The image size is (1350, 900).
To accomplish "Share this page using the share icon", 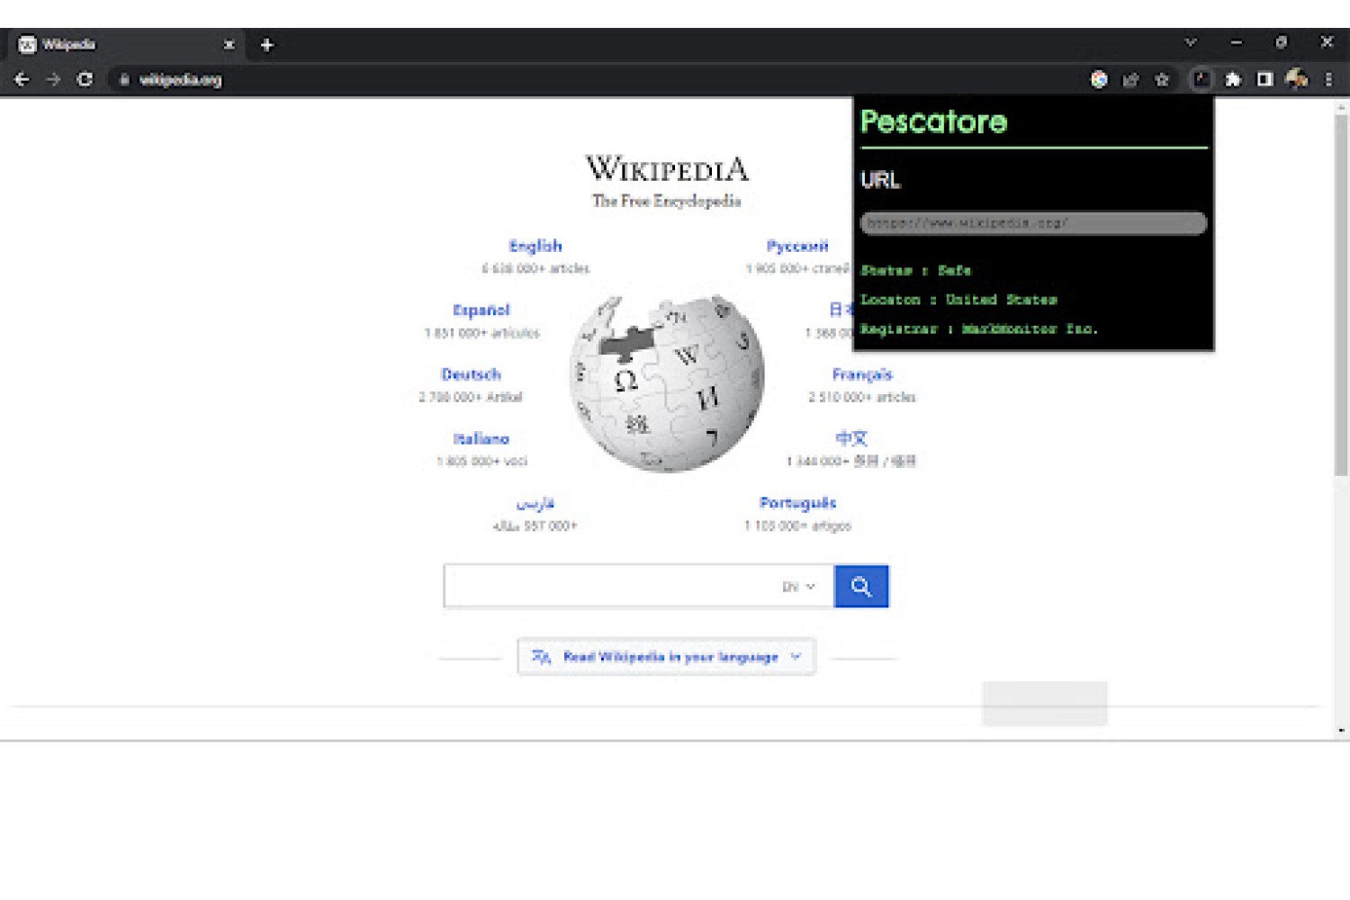I will click(1130, 80).
